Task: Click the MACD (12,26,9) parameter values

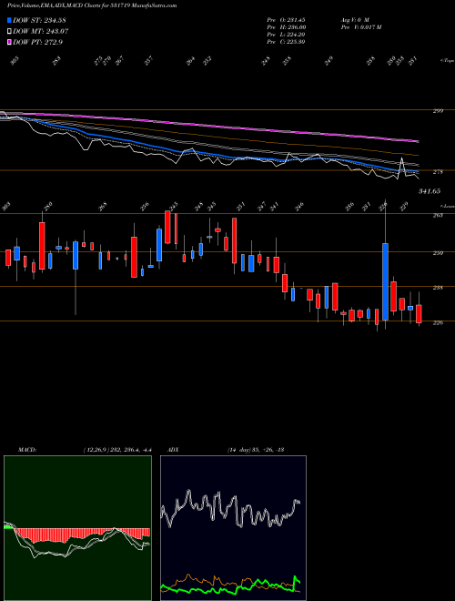Action: coord(117,450)
